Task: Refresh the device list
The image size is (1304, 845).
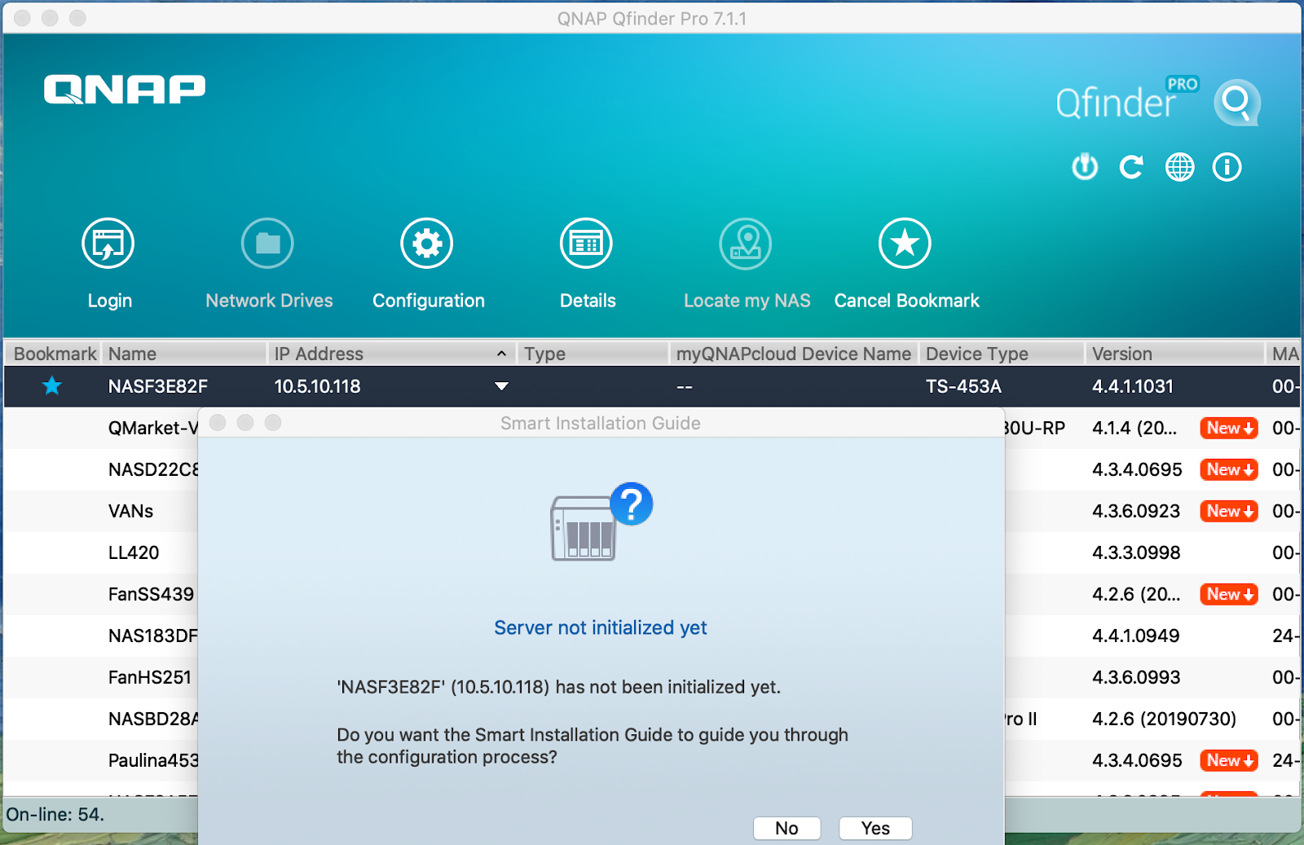Action: [1131, 167]
